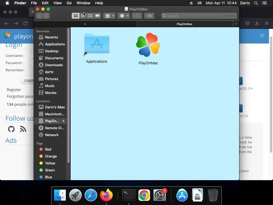Select the PlayOnMac app icon

[x=148, y=45]
